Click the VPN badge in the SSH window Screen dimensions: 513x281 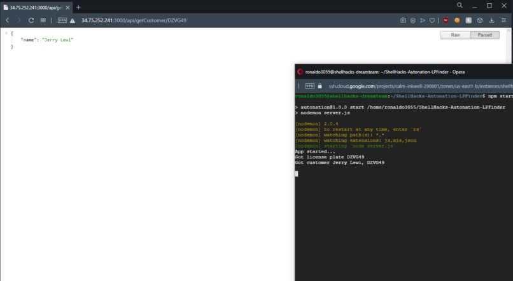309,86
